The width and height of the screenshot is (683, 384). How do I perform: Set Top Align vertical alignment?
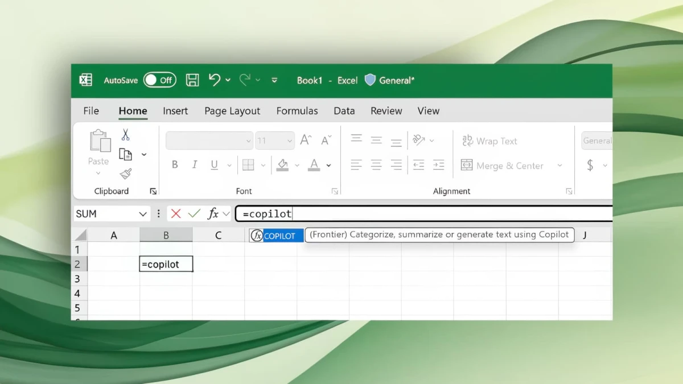(x=356, y=138)
